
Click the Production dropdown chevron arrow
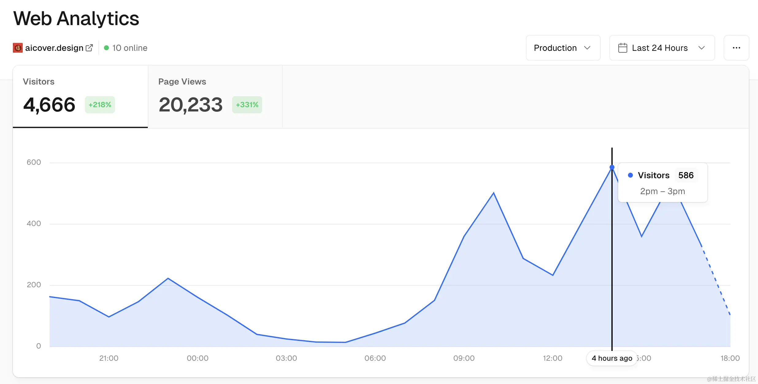pos(587,48)
